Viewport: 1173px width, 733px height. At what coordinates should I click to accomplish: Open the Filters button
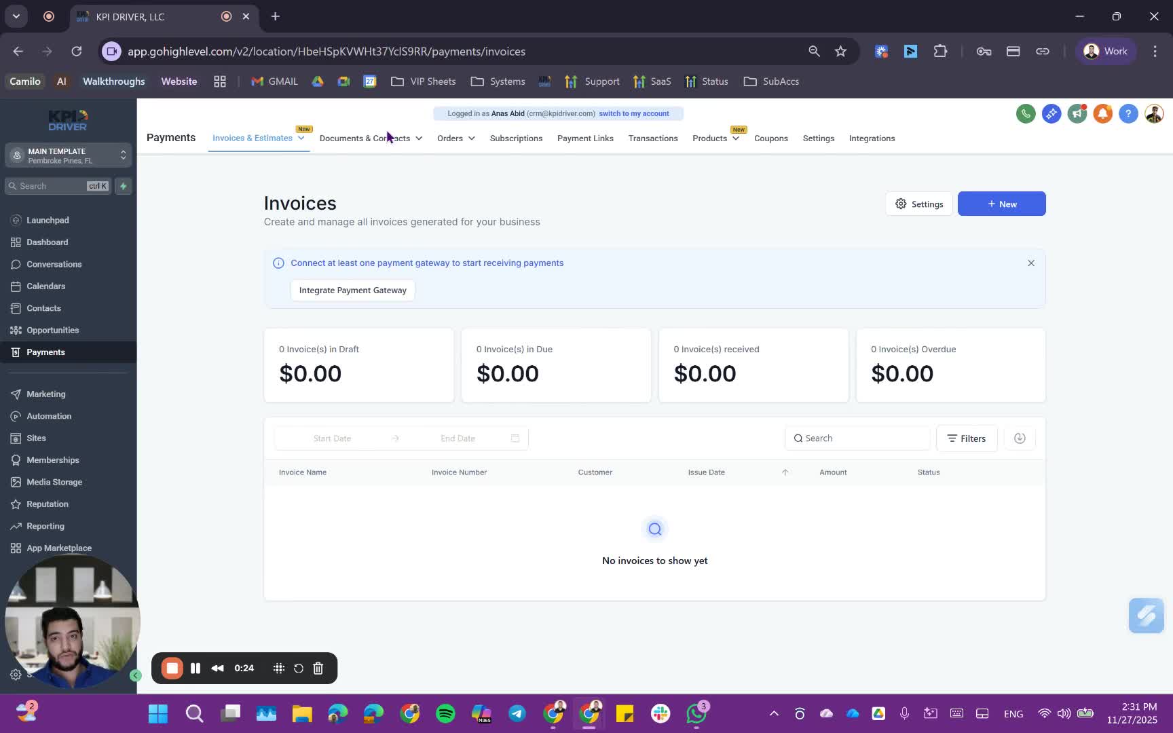pos(967,438)
